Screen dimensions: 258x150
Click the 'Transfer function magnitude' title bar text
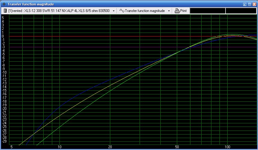[31, 4]
